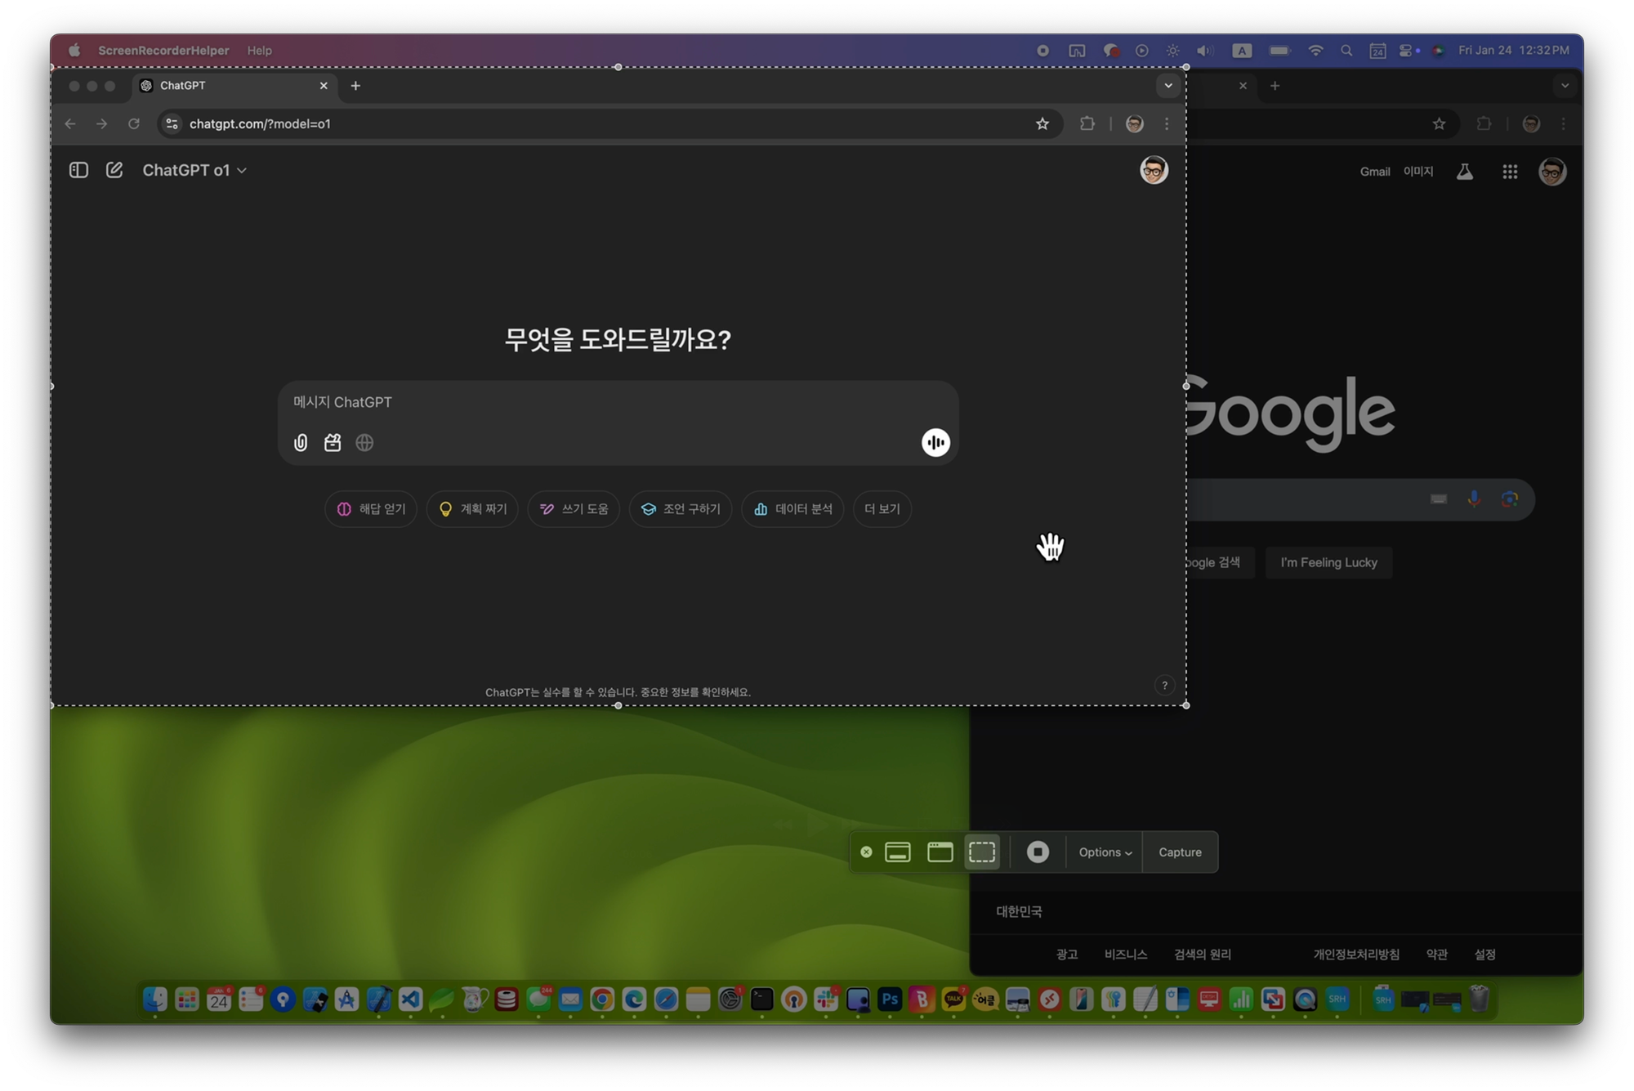This screenshot has width=1634, height=1091.
Task: Start voice mode with the waveform icon
Action: click(935, 442)
